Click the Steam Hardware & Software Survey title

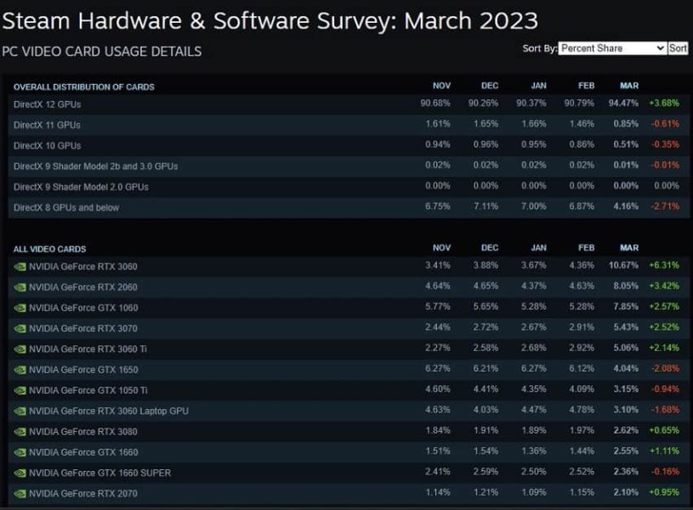[270, 20]
